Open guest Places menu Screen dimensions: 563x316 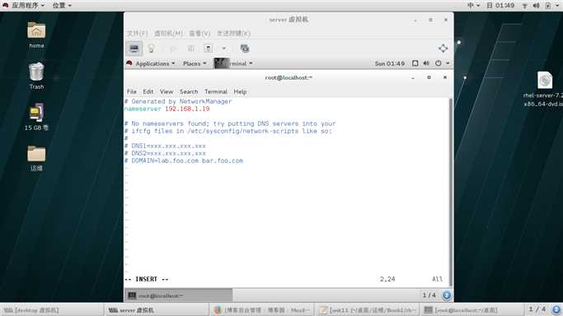195,63
